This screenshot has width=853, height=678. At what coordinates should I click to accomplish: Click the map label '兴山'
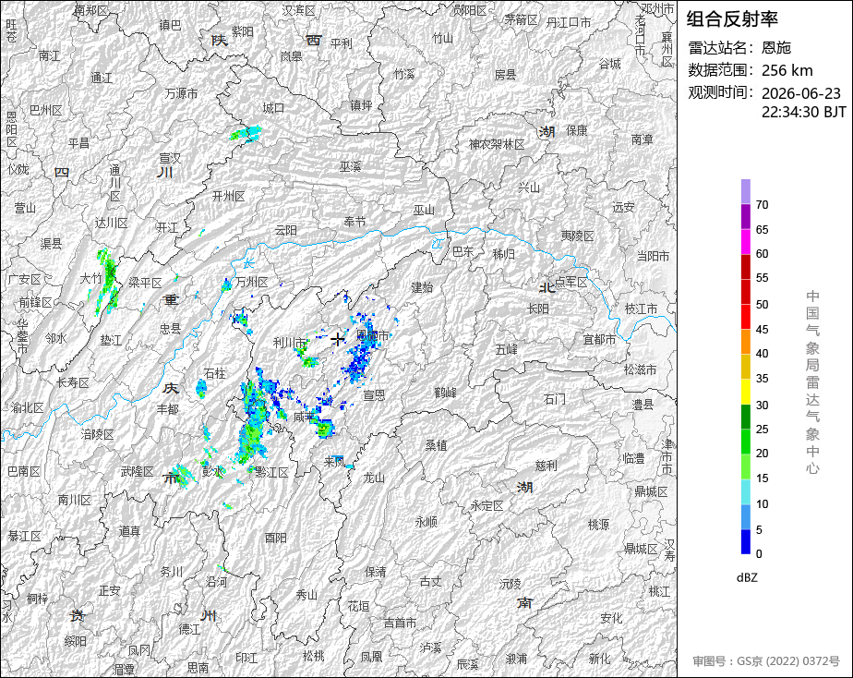(529, 188)
